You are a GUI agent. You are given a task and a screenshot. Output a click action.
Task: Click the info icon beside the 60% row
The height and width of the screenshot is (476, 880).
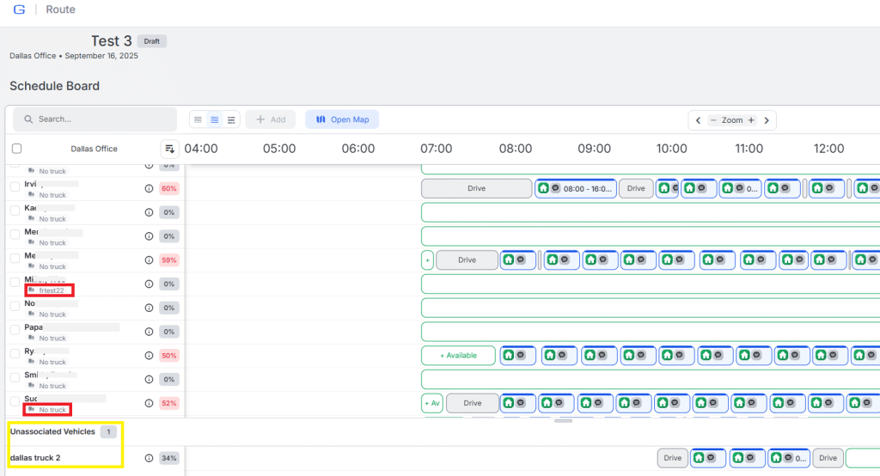click(149, 188)
